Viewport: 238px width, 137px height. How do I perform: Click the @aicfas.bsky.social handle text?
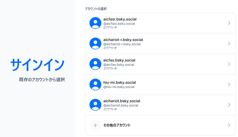click(x=118, y=65)
